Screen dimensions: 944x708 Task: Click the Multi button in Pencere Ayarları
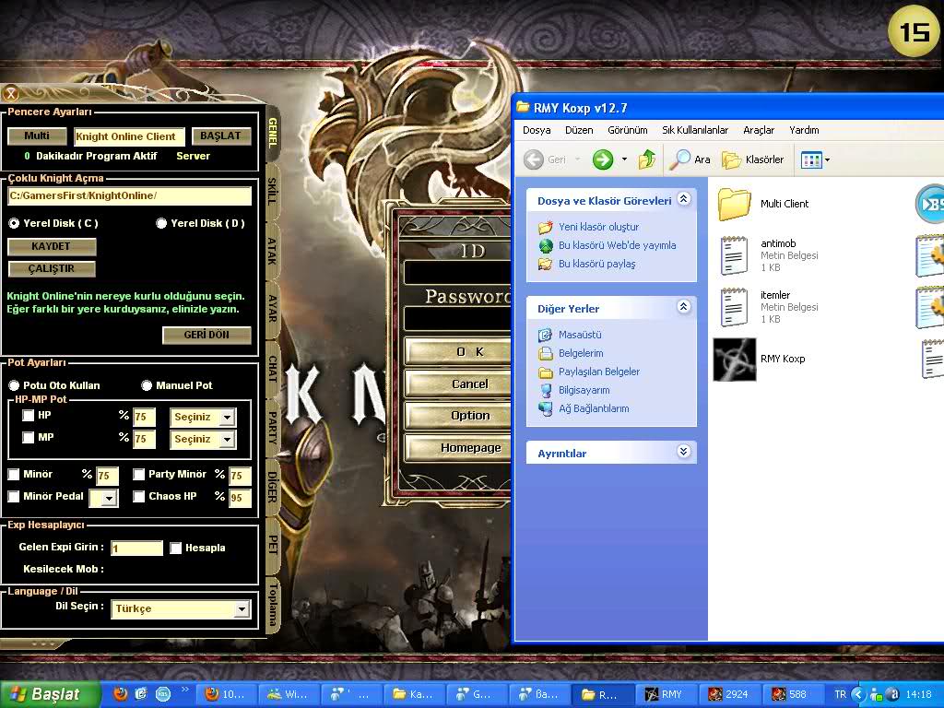click(x=37, y=136)
